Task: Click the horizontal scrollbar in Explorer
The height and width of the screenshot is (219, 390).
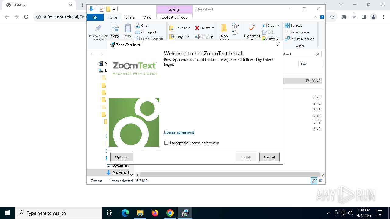Action: 230,175
